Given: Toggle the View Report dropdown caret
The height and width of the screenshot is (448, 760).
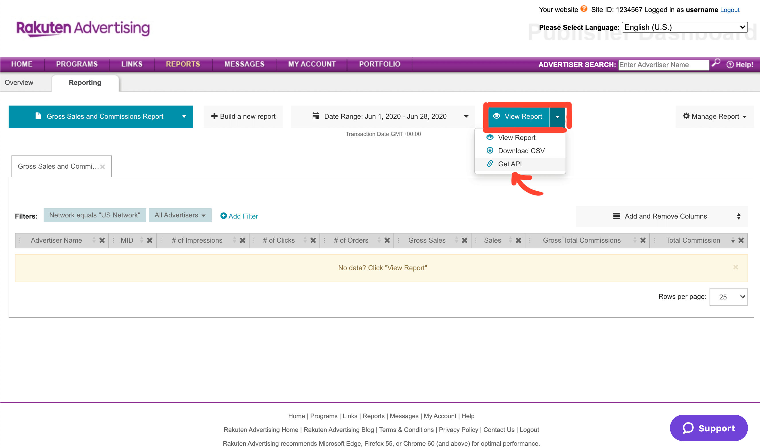Looking at the screenshot, I should (x=558, y=117).
